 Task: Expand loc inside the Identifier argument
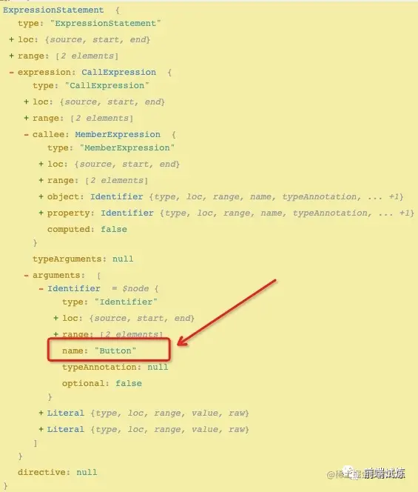point(55,318)
